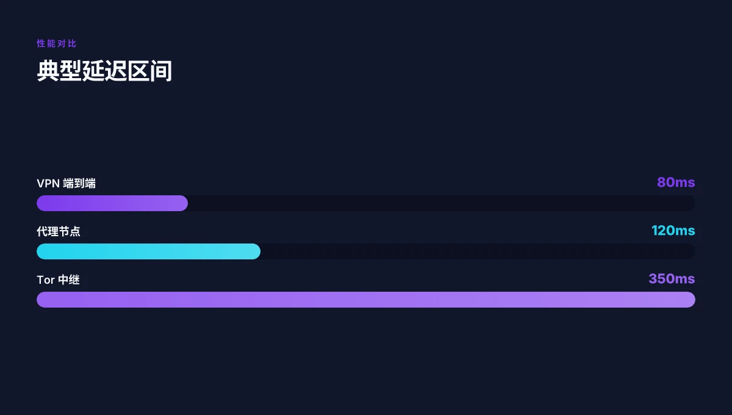Image resolution: width=732 pixels, height=415 pixels.
Task: Select the 代理节点 label
Action: coord(59,231)
